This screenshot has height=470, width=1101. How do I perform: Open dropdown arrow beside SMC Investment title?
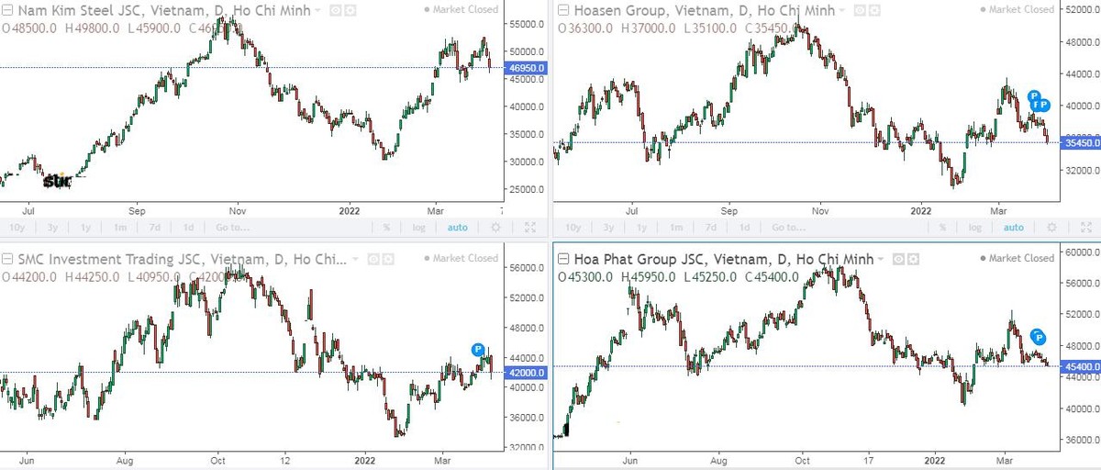[353, 259]
